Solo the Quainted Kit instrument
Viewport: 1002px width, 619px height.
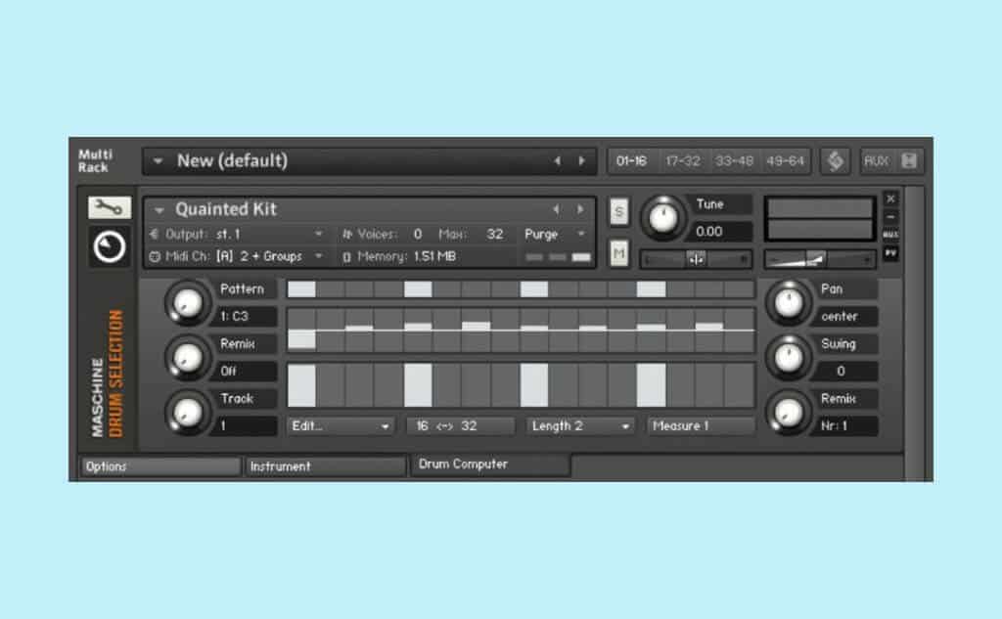[x=618, y=211]
